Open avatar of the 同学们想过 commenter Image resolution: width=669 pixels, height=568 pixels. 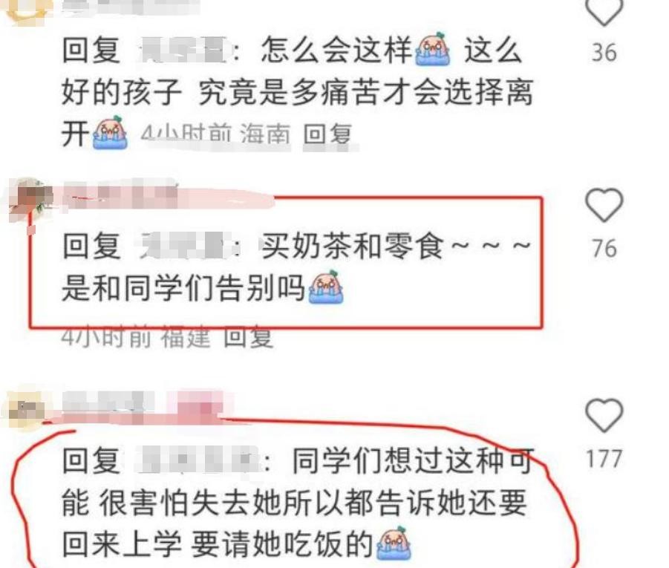27,410
